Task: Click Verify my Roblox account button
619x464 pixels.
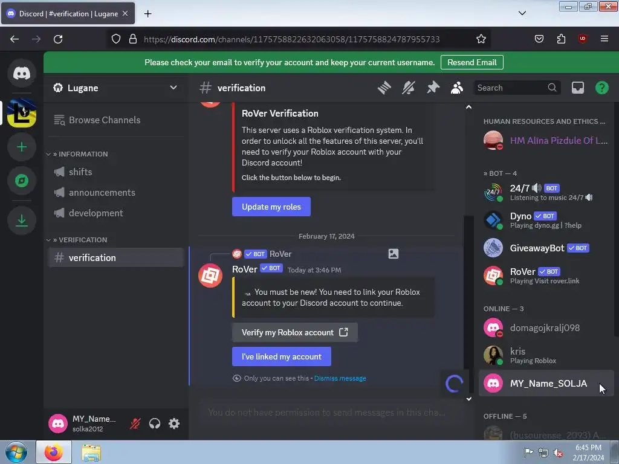Action: (x=295, y=333)
